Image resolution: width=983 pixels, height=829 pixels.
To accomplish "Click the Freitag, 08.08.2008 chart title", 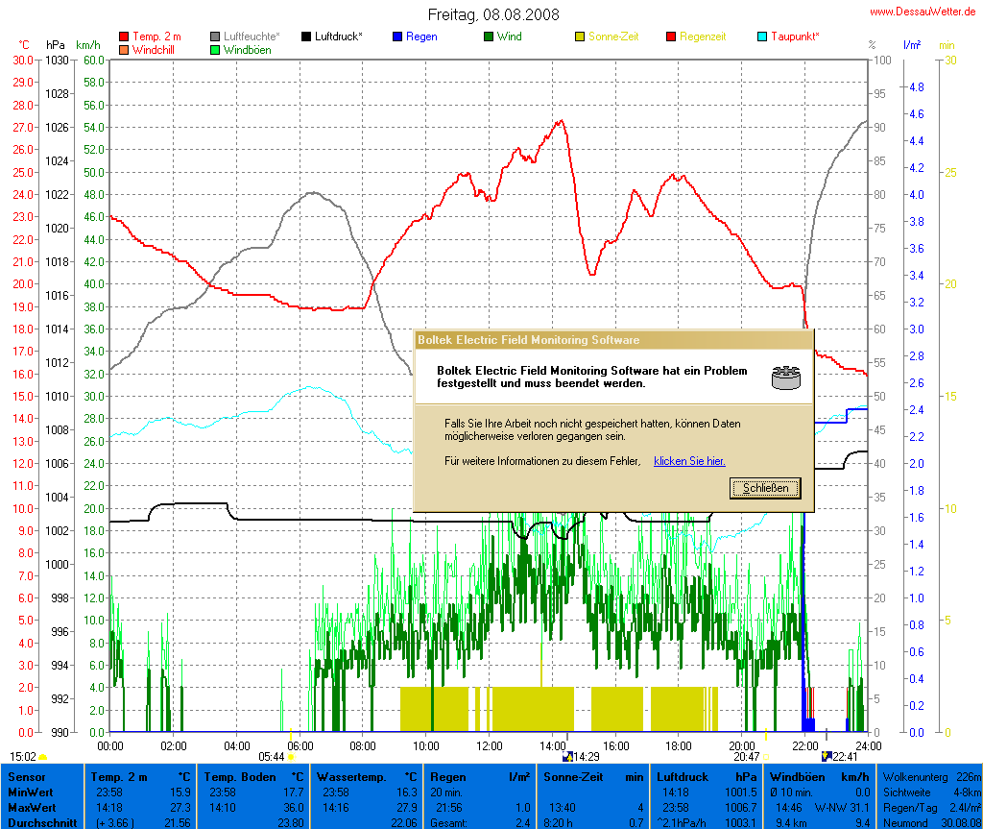I will (x=493, y=14).
